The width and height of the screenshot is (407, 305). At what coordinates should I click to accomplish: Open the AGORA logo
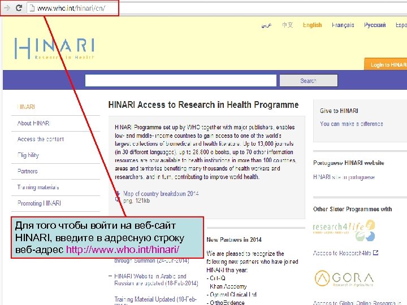[x=344, y=278]
